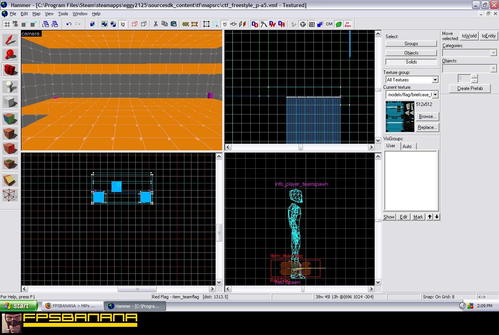The width and height of the screenshot is (499, 335).
Task: Click the Paste clipboard icon
Action: click(x=173, y=24)
